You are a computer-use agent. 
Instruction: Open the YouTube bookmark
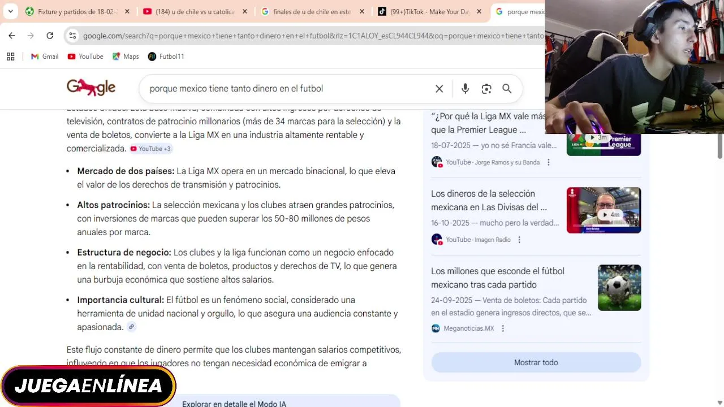click(85, 57)
